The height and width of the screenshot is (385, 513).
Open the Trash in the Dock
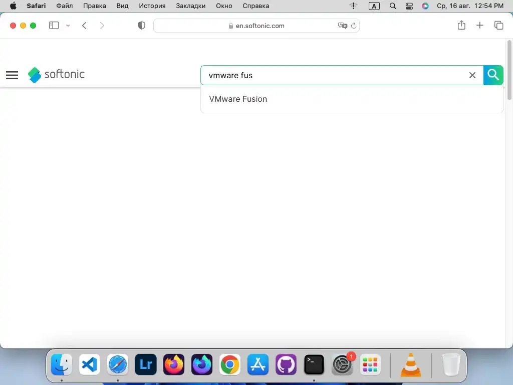click(x=451, y=364)
